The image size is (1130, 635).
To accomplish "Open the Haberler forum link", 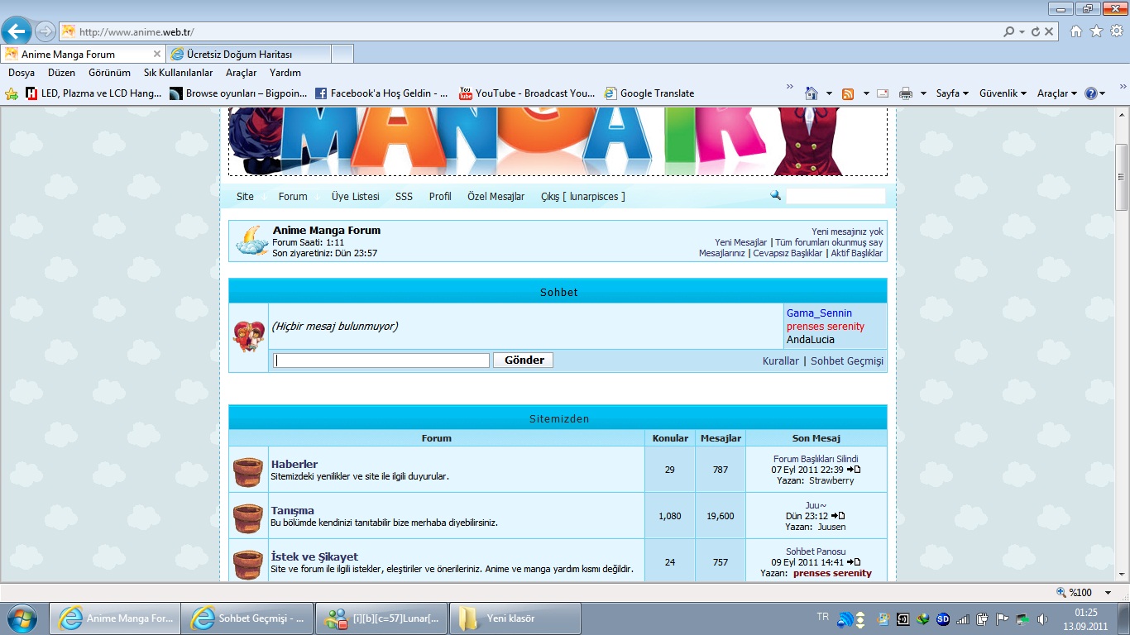I will (294, 464).
